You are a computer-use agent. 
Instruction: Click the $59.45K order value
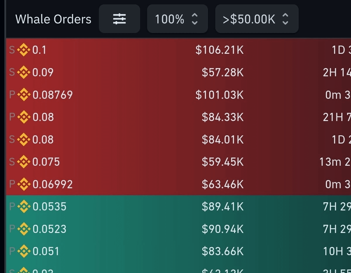click(x=223, y=162)
